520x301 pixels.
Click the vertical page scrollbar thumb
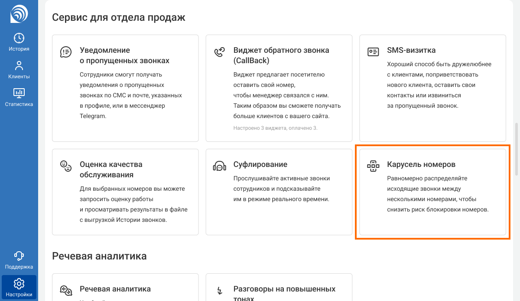point(516,149)
